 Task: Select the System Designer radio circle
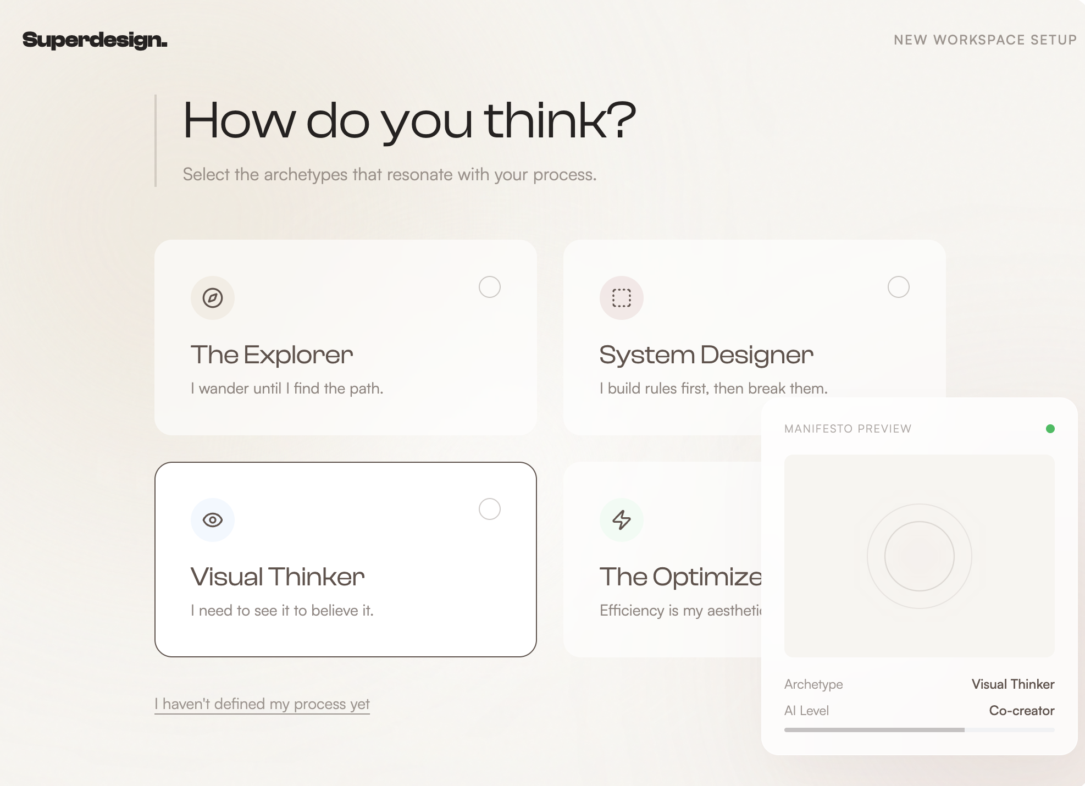pyautogui.click(x=899, y=287)
